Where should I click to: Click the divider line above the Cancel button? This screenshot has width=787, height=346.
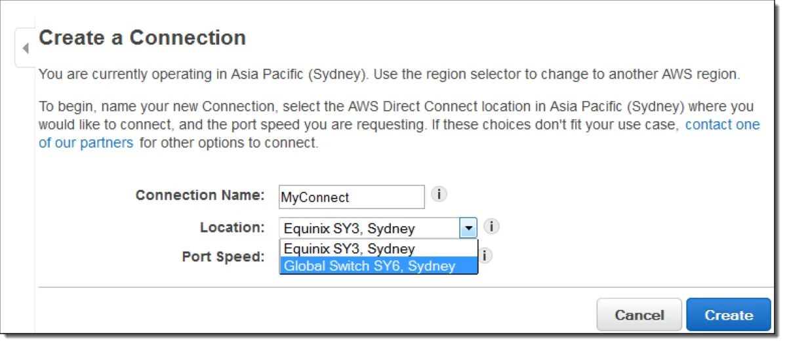tap(405, 287)
